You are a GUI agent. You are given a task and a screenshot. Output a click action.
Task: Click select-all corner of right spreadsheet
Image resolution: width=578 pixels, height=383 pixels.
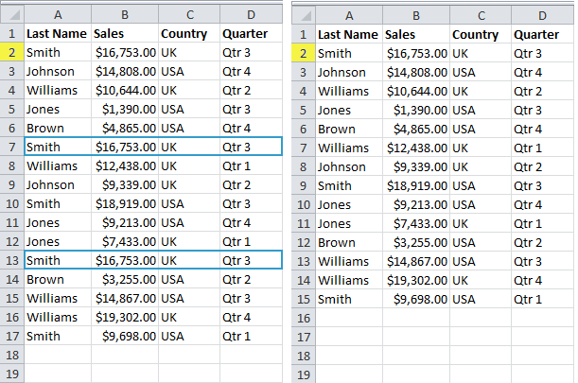pyautogui.click(x=304, y=15)
